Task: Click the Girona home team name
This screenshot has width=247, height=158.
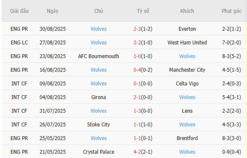Action: click(x=98, y=97)
